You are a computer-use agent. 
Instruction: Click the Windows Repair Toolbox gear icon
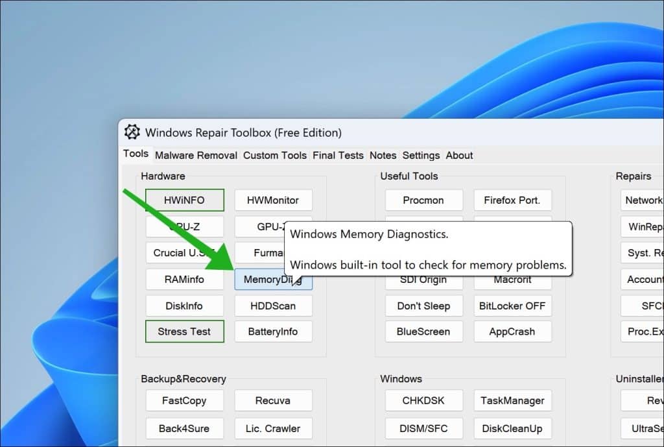pyautogui.click(x=132, y=132)
